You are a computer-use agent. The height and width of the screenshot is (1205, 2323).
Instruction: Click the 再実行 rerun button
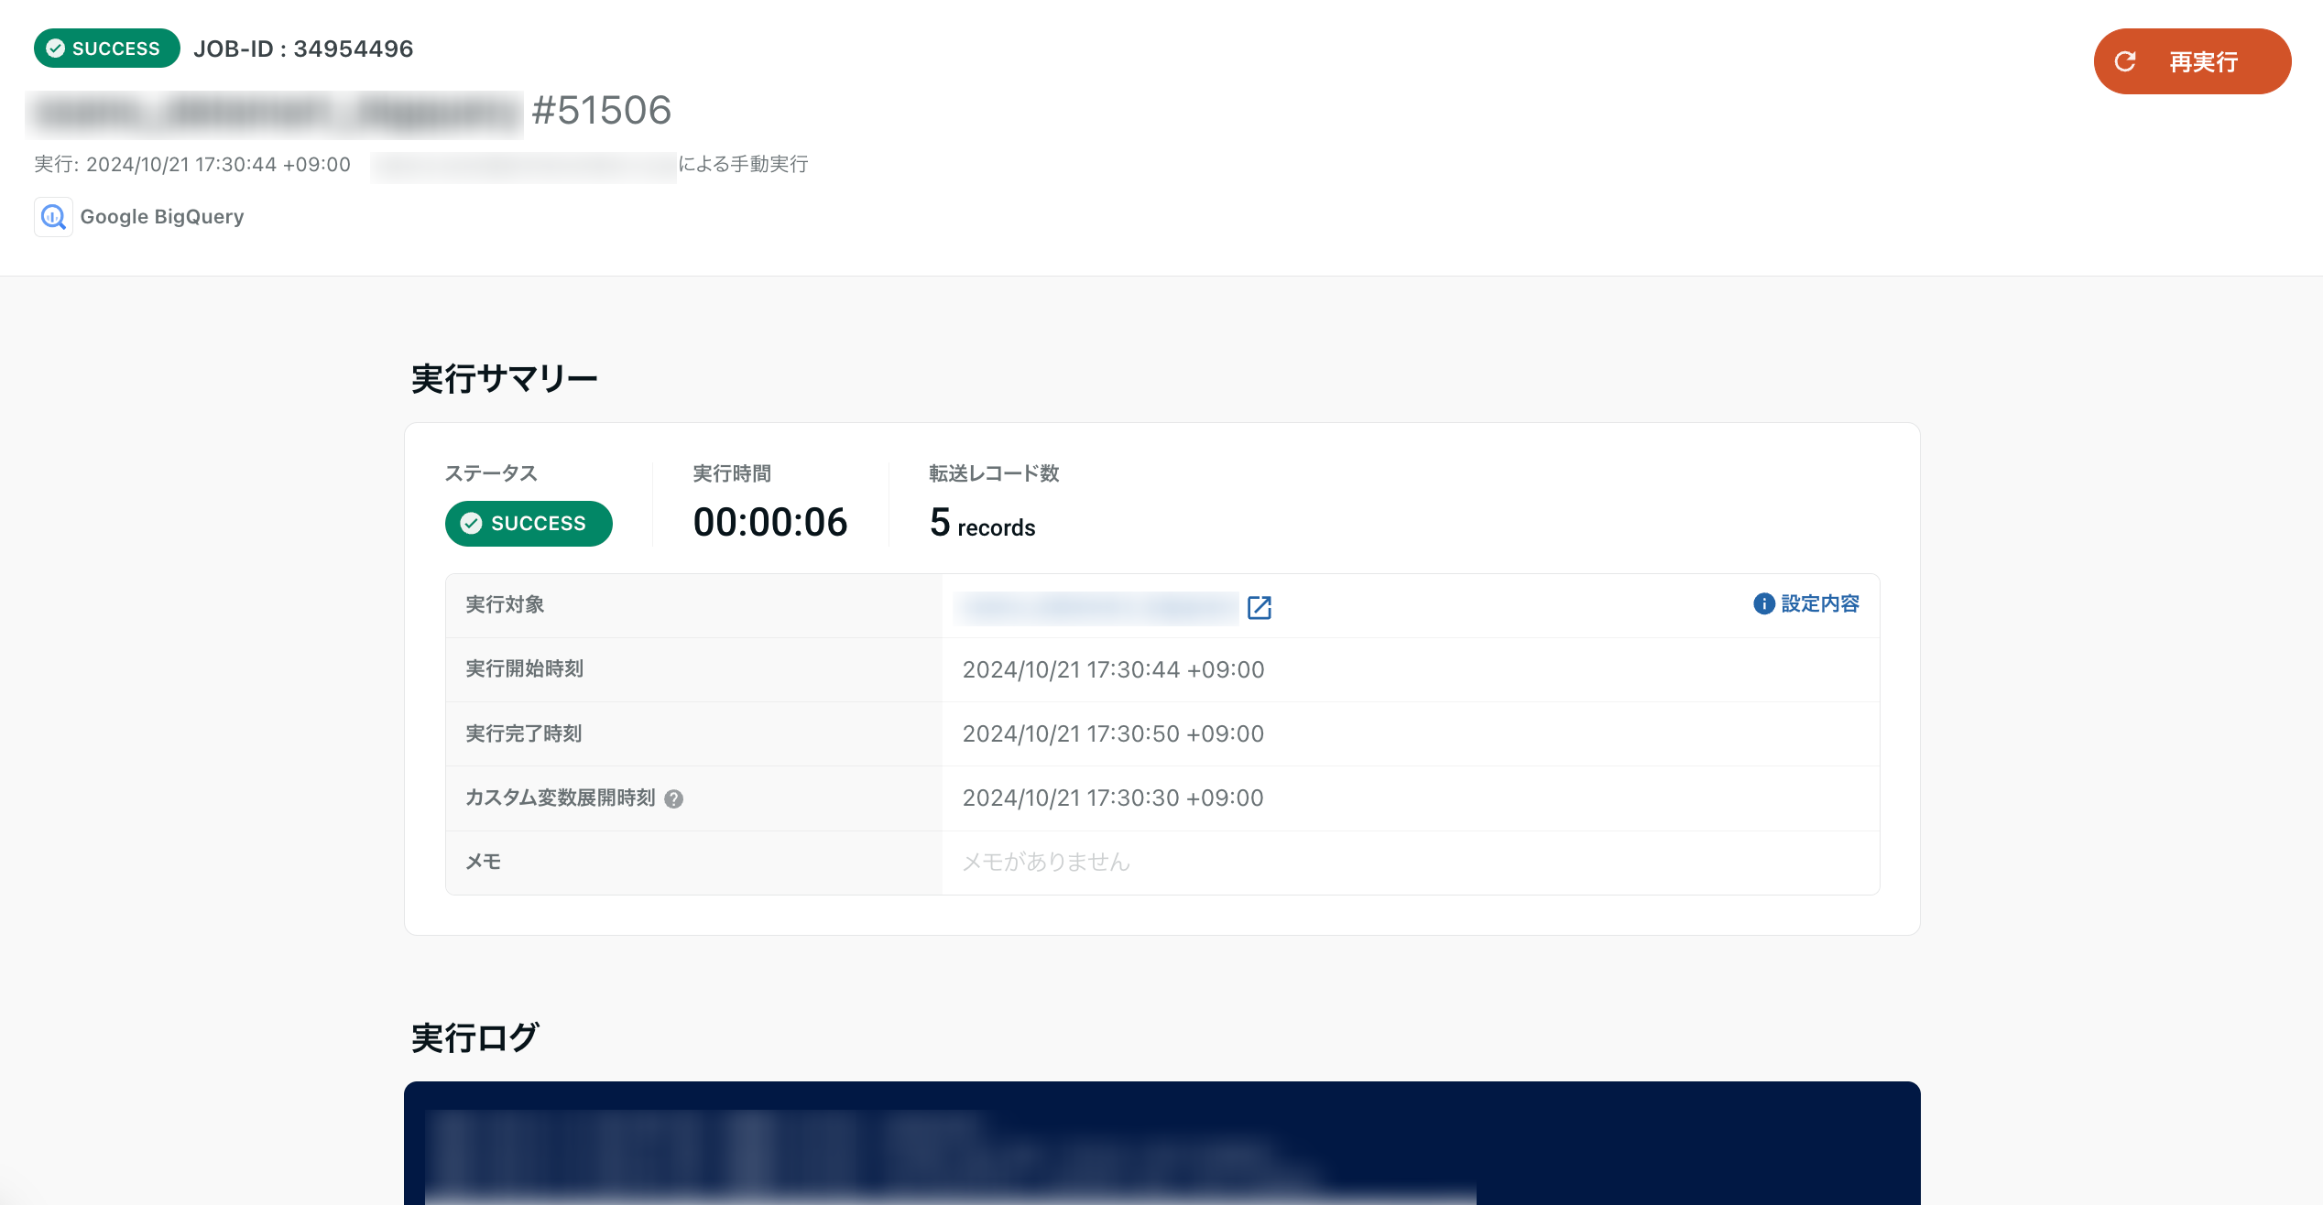pos(2192,61)
